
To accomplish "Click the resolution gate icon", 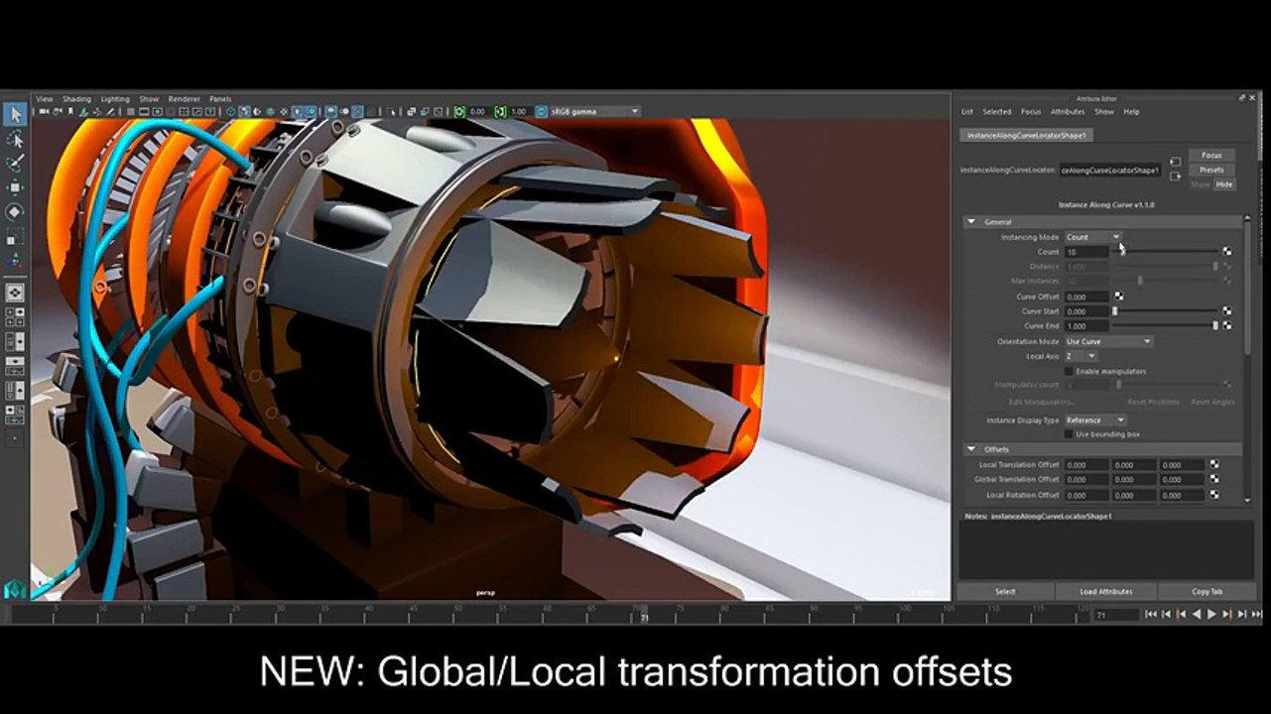I will tap(158, 111).
